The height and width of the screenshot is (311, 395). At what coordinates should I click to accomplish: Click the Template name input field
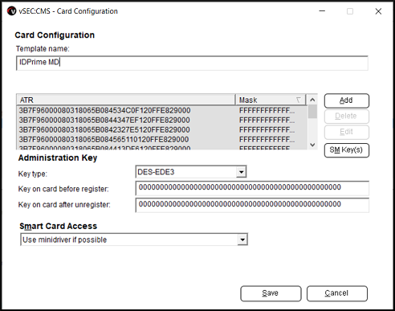pos(192,63)
